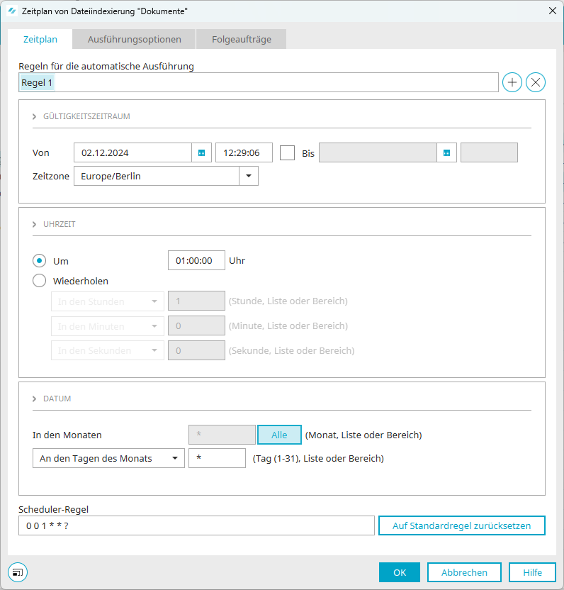
Task: Collapse the Uhrzeit section chevron
Action: 34,224
